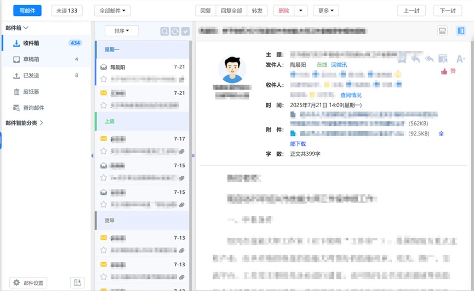Click the font size A icon

click(460, 58)
